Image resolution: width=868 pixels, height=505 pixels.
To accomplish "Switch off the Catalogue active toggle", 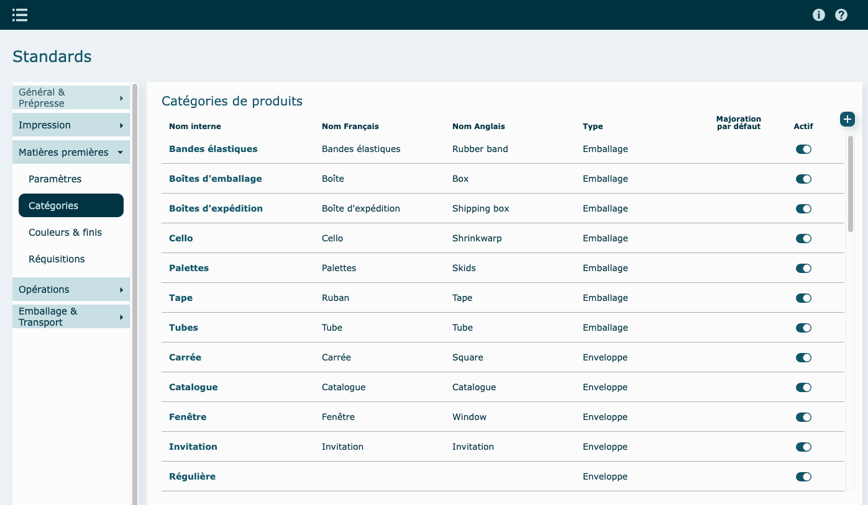I will tap(803, 388).
